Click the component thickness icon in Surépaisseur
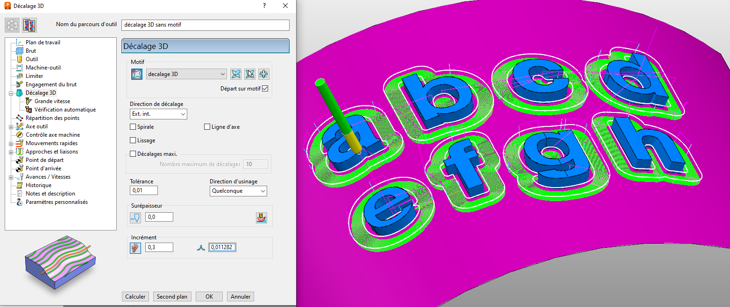Screen dimensions: 730x307 [x=262, y=217]
